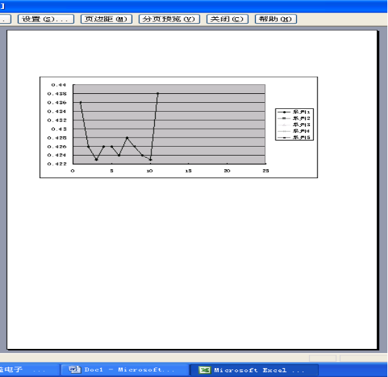Click the 系列1 line marker in legend
Viewport: 388px width, 377px height.
click(284, 112)
